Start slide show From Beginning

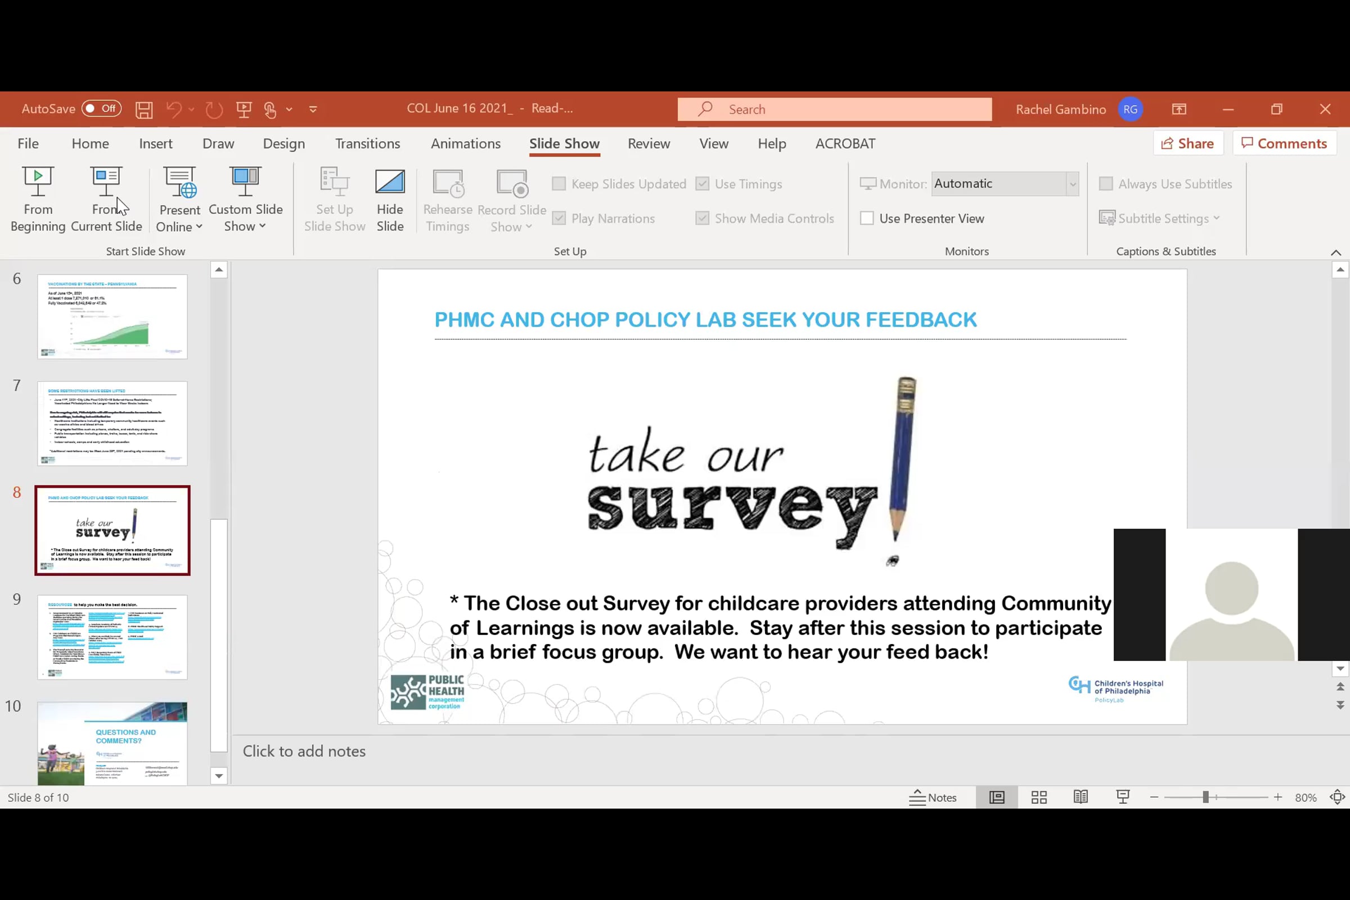coord(38,199)
